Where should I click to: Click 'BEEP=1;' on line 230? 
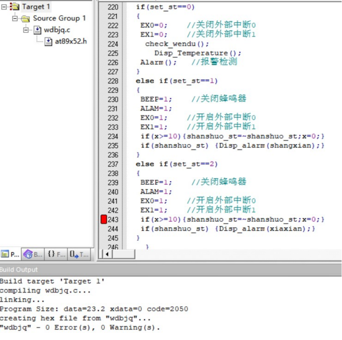156,99
